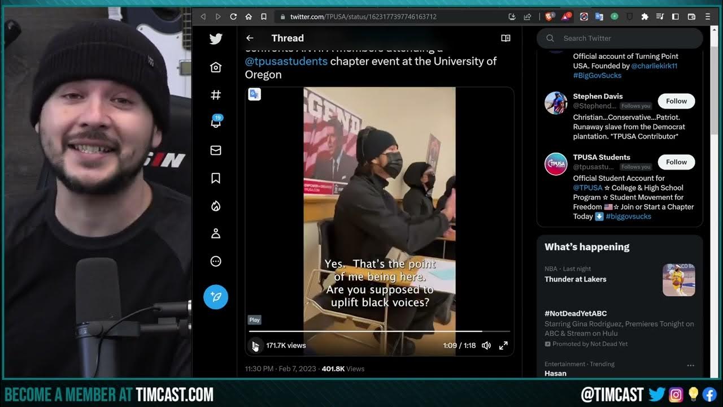Open the Thunder at Lakers trend
This screenshot has width=723, height=407.
pyautogui.click(x=576, y=279)
